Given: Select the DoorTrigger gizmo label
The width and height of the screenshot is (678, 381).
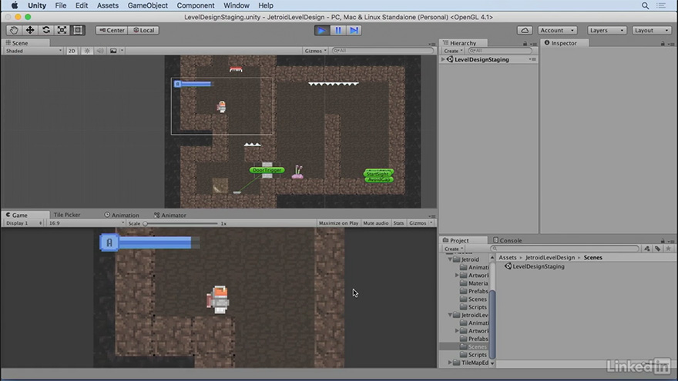Looking at the screenshot, I should click(x=267, y=170).
